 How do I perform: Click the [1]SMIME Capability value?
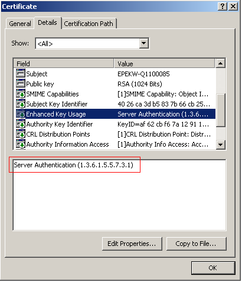163,94
